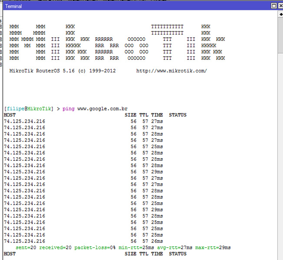Click received=20 in the summary line
Screen dimensions: 283x260
(55, 247)
